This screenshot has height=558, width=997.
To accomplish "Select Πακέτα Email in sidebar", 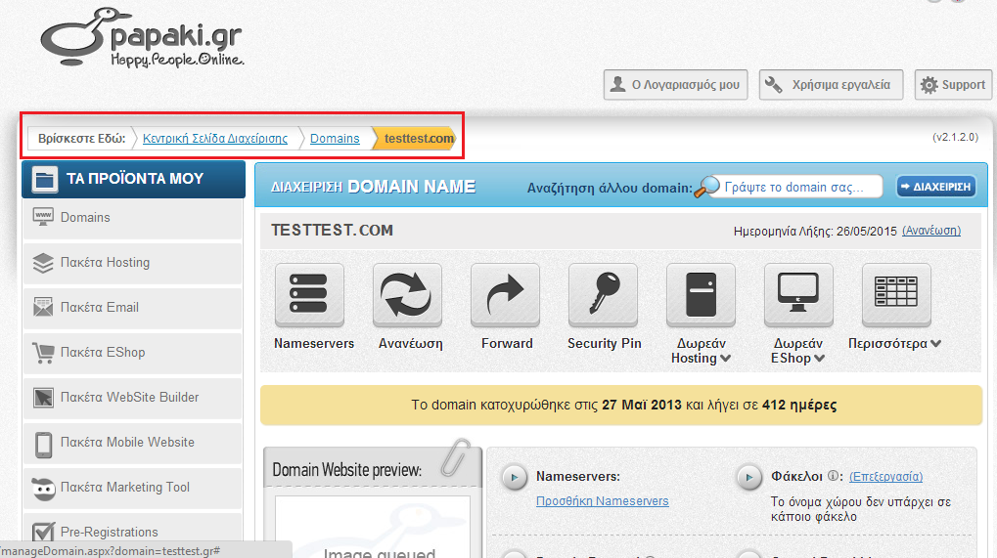I will [x=133, y=307].
